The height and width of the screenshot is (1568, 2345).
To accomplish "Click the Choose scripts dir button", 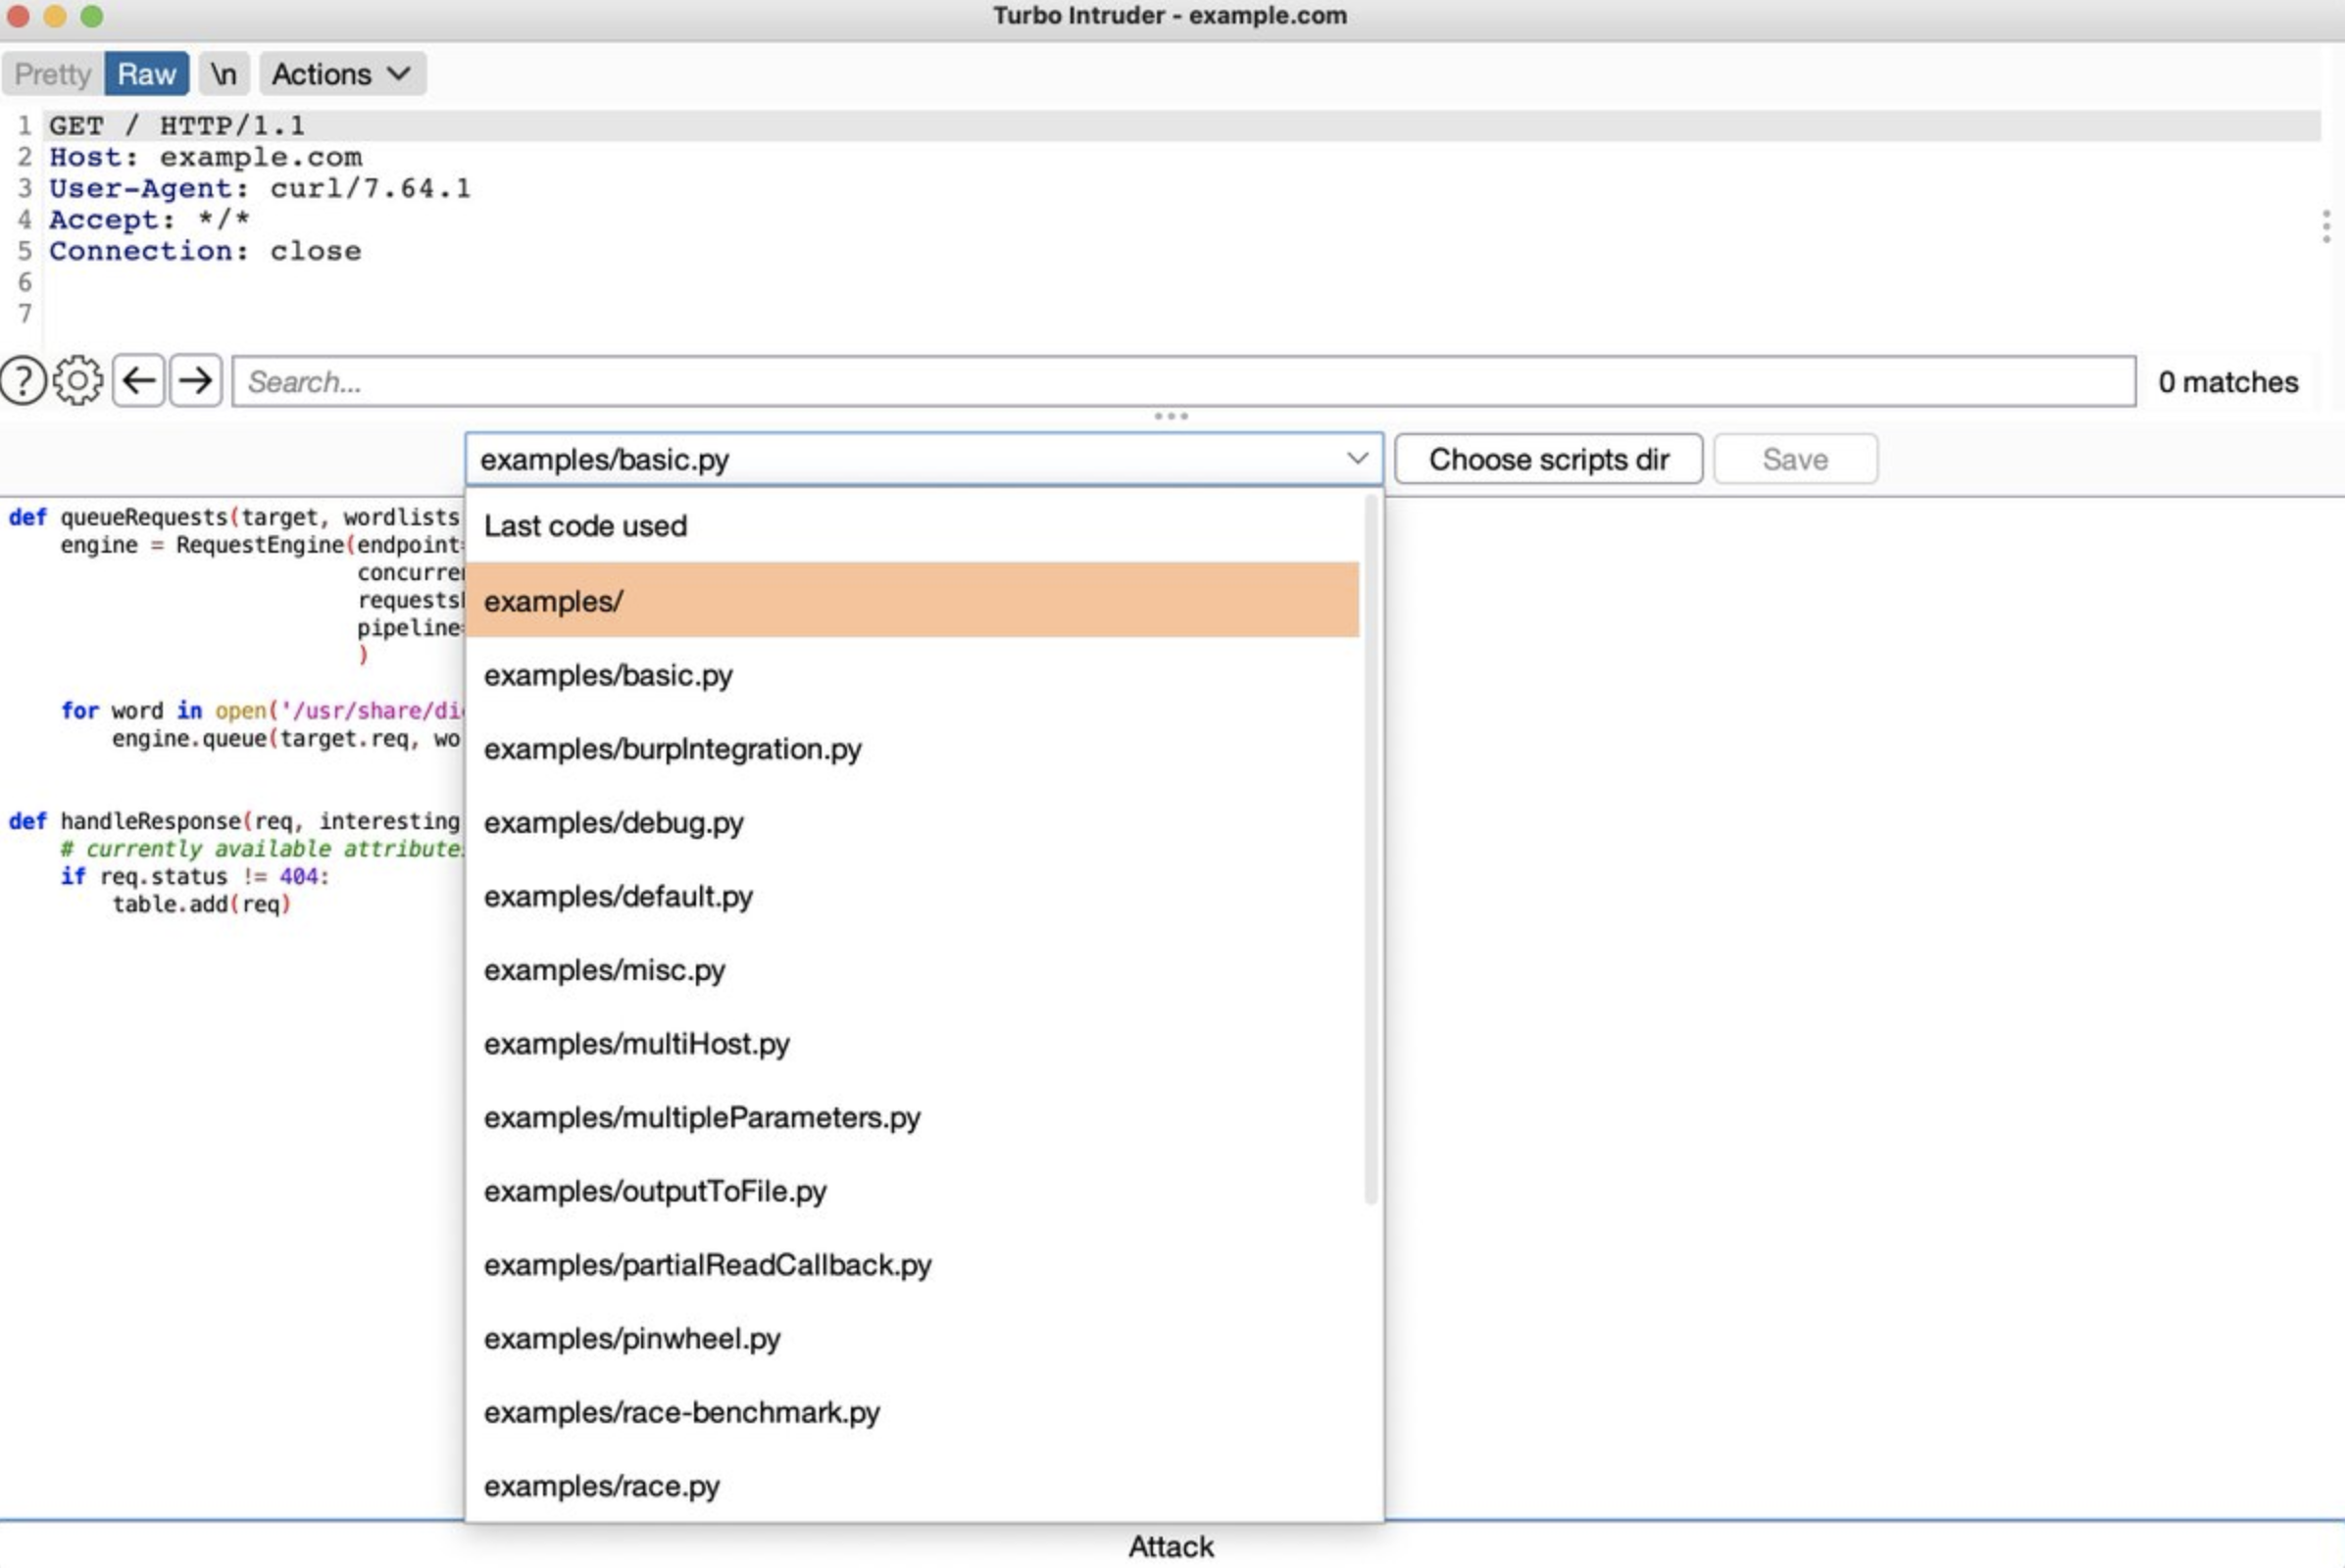I will [1548, 459].
